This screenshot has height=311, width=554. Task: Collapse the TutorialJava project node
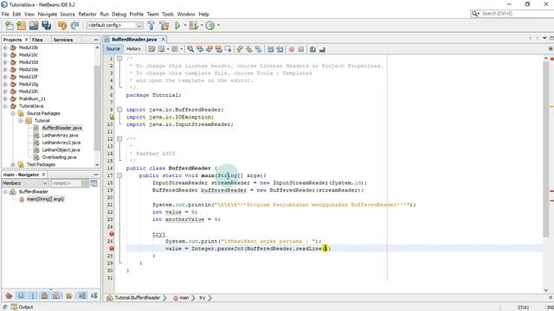5,106
